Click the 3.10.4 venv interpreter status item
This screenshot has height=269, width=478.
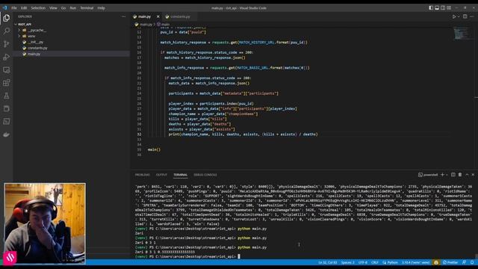tap(415, 262)
